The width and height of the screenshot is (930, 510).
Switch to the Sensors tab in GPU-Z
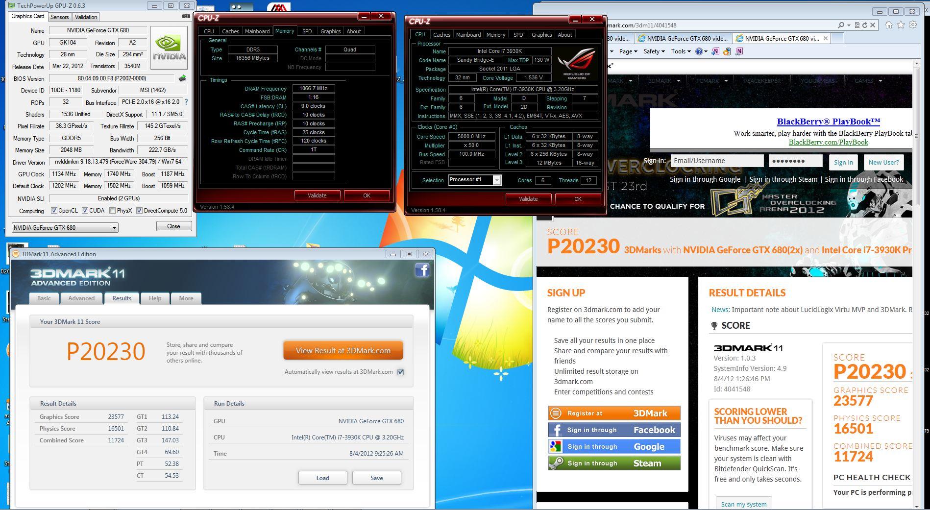click(x=60, y=17)
